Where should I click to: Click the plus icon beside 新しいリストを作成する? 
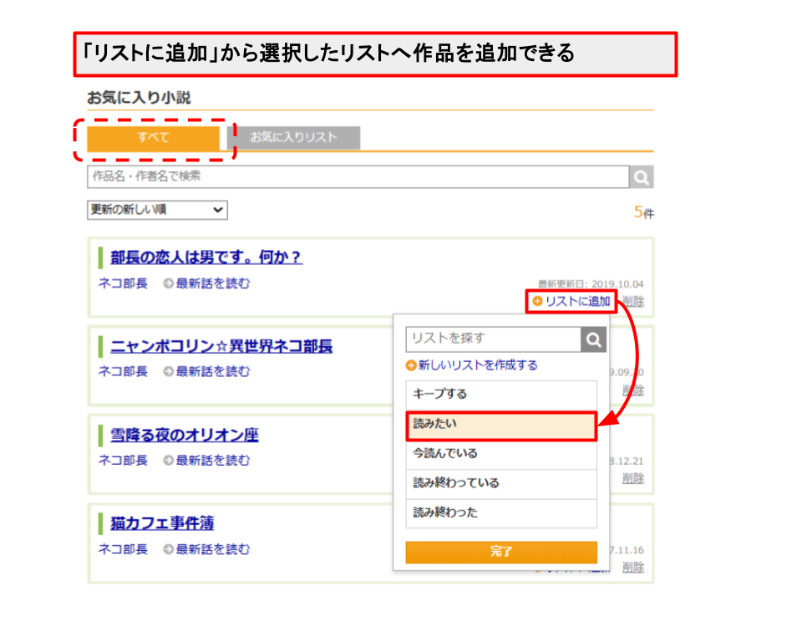tap(413, 364)
